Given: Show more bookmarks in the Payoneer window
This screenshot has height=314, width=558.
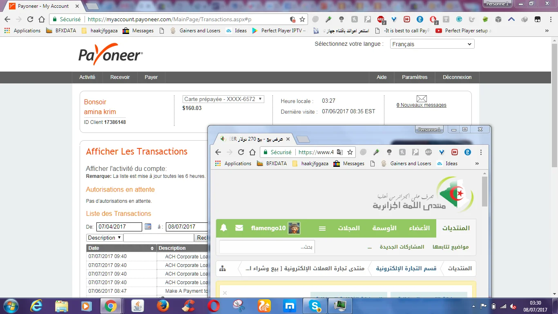Looking at the screenshot, I should [x=547, y=31].
